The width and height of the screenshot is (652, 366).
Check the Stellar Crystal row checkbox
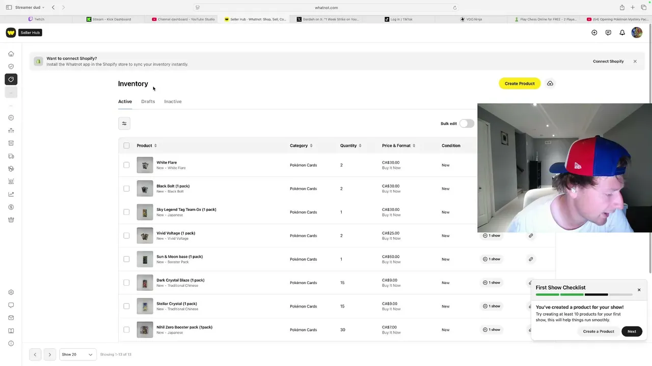pos(126,306)
